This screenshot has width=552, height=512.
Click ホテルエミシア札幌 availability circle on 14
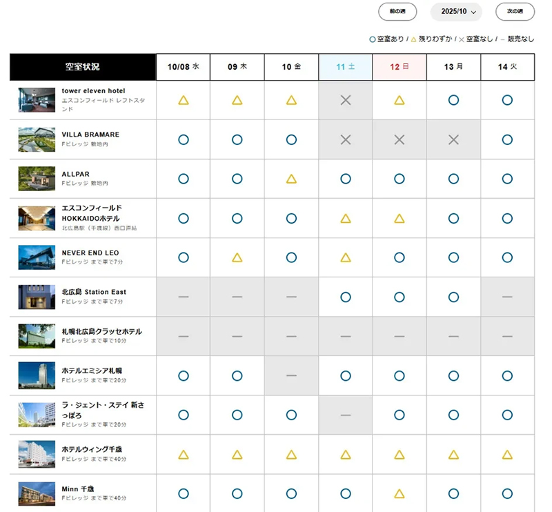coord(507,375)
